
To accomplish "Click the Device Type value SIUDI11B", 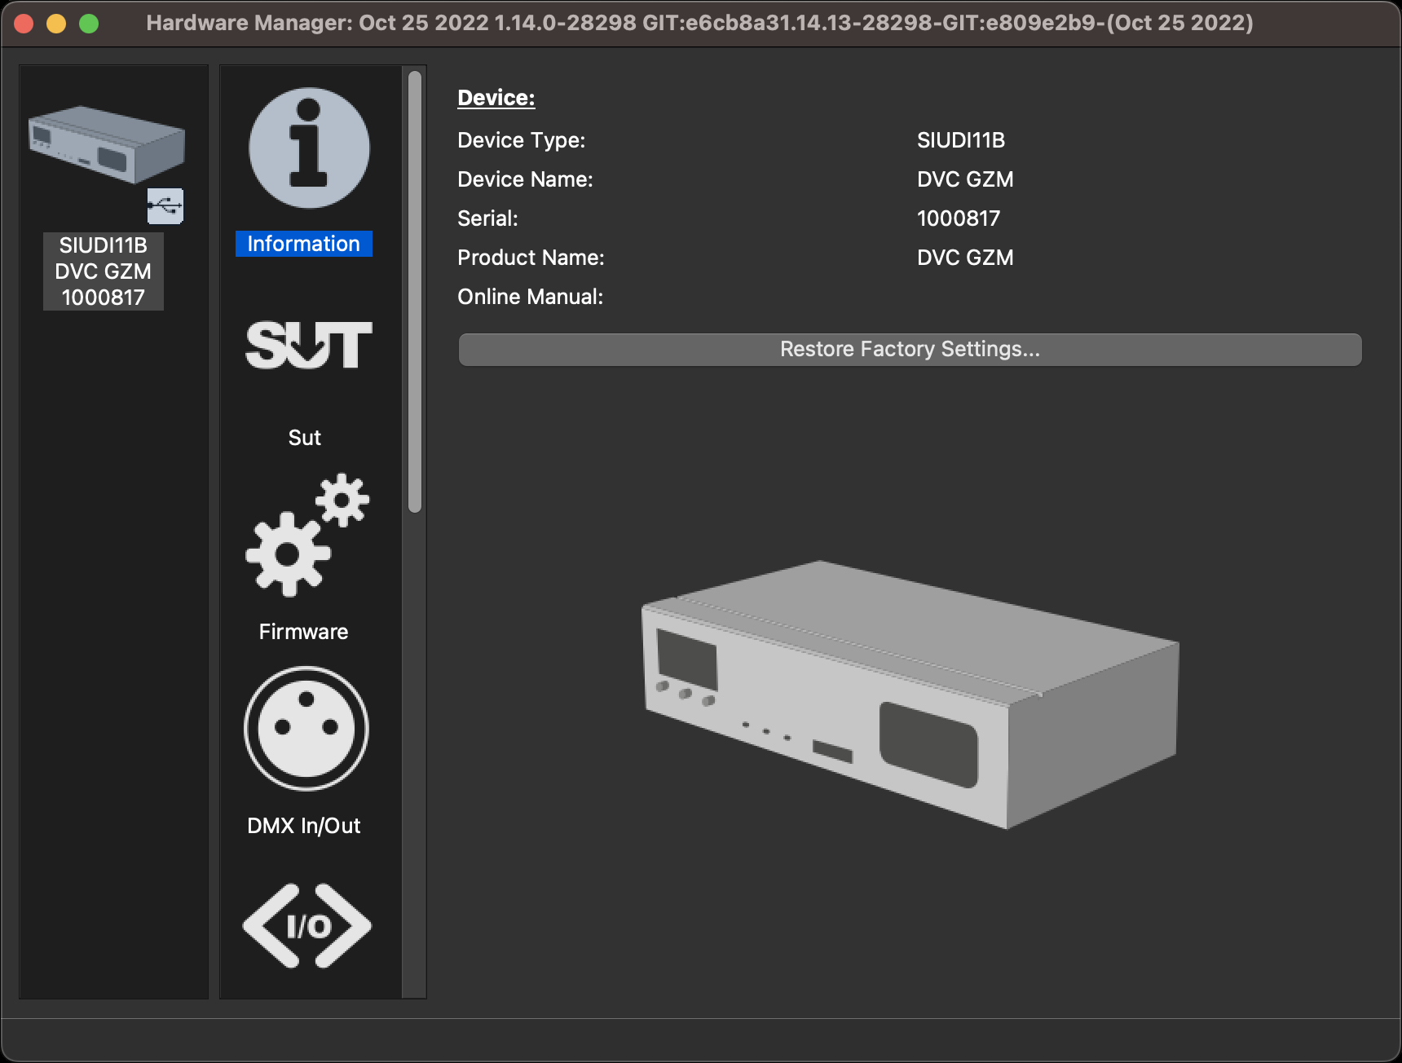I will tap(960, 140).
